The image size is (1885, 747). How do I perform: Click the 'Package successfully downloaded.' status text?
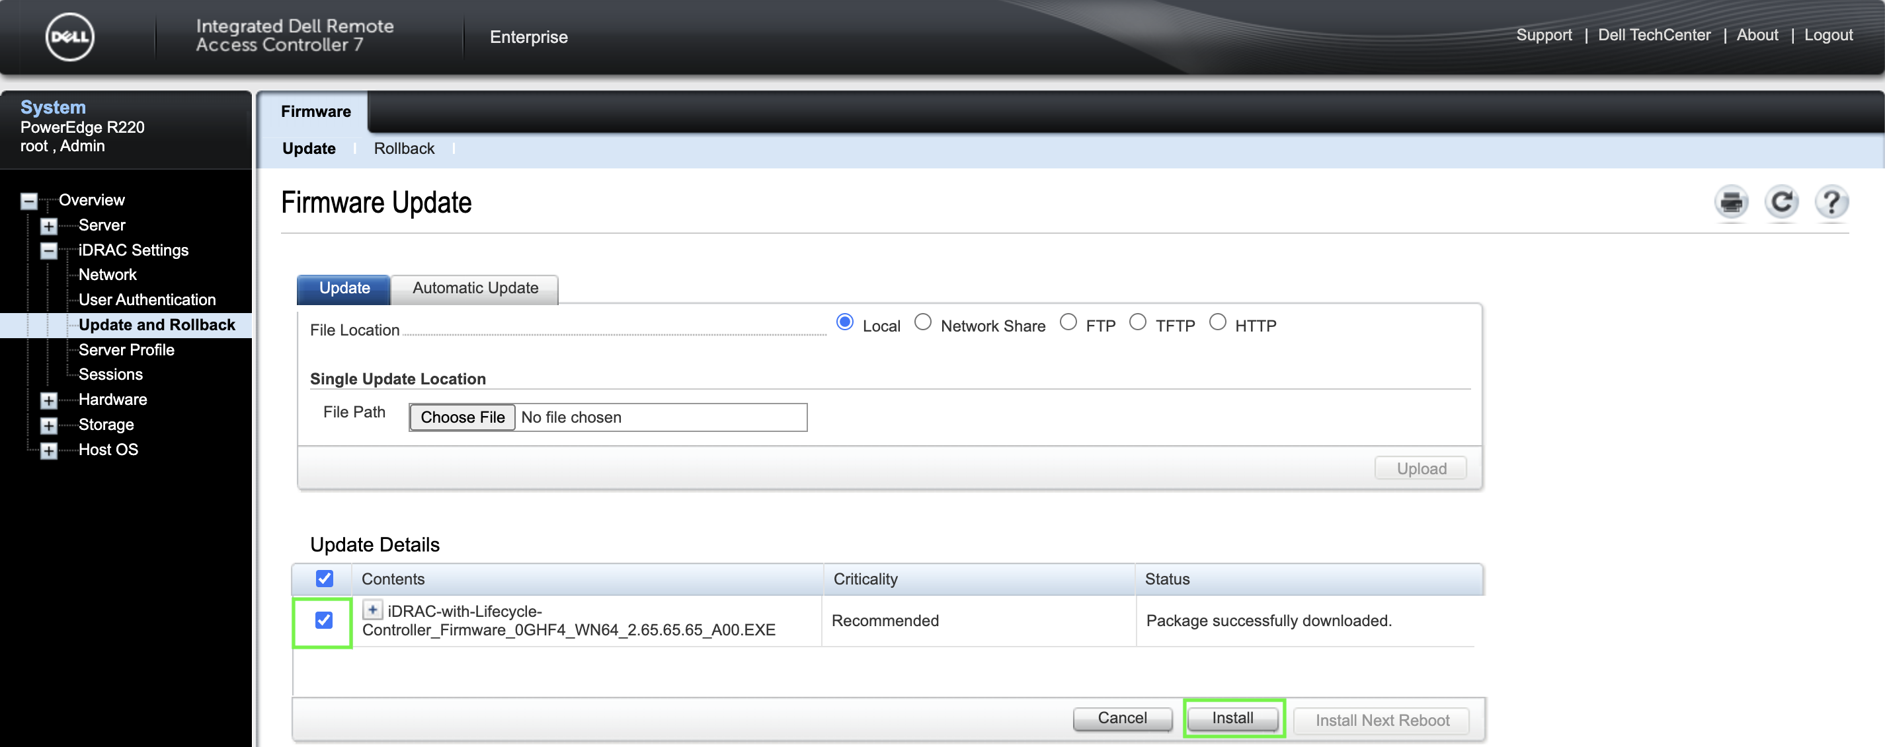tap(1268, 621)
